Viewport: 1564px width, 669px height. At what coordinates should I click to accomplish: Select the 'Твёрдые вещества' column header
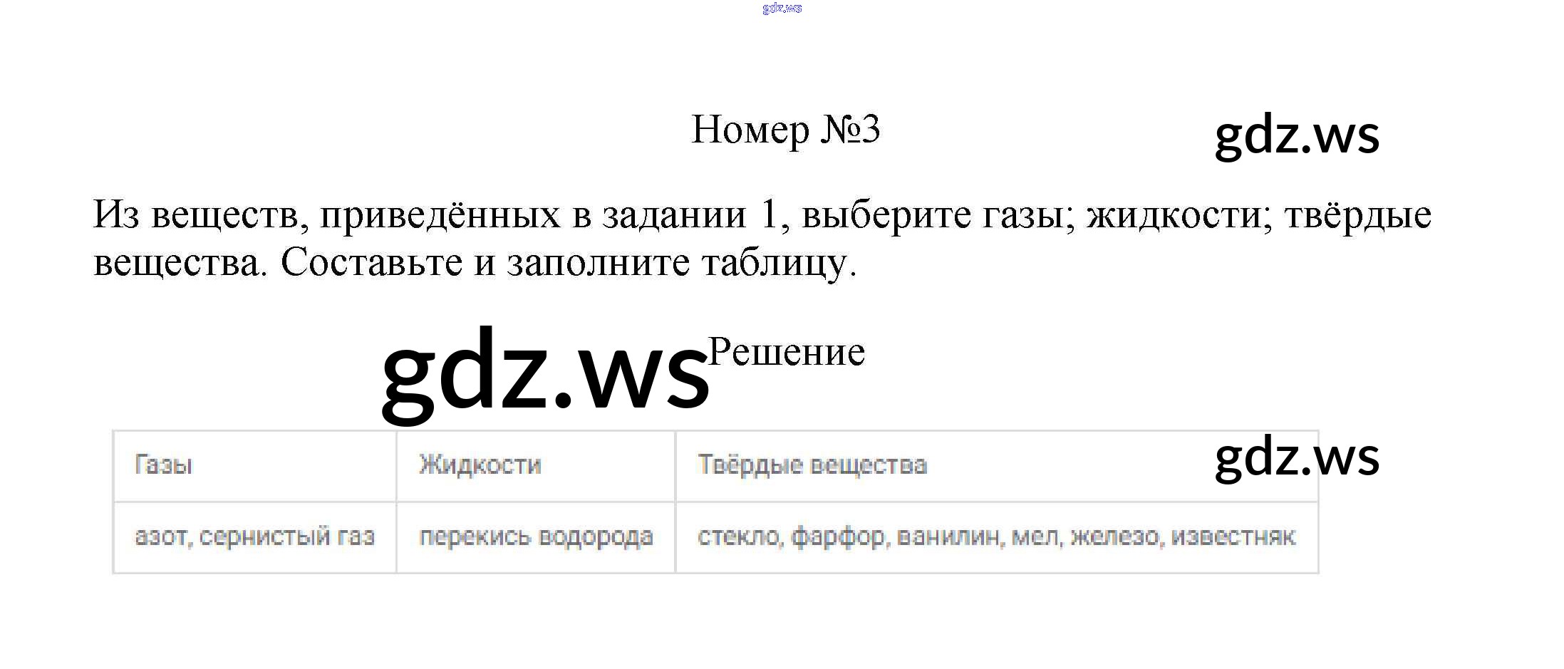812,465
